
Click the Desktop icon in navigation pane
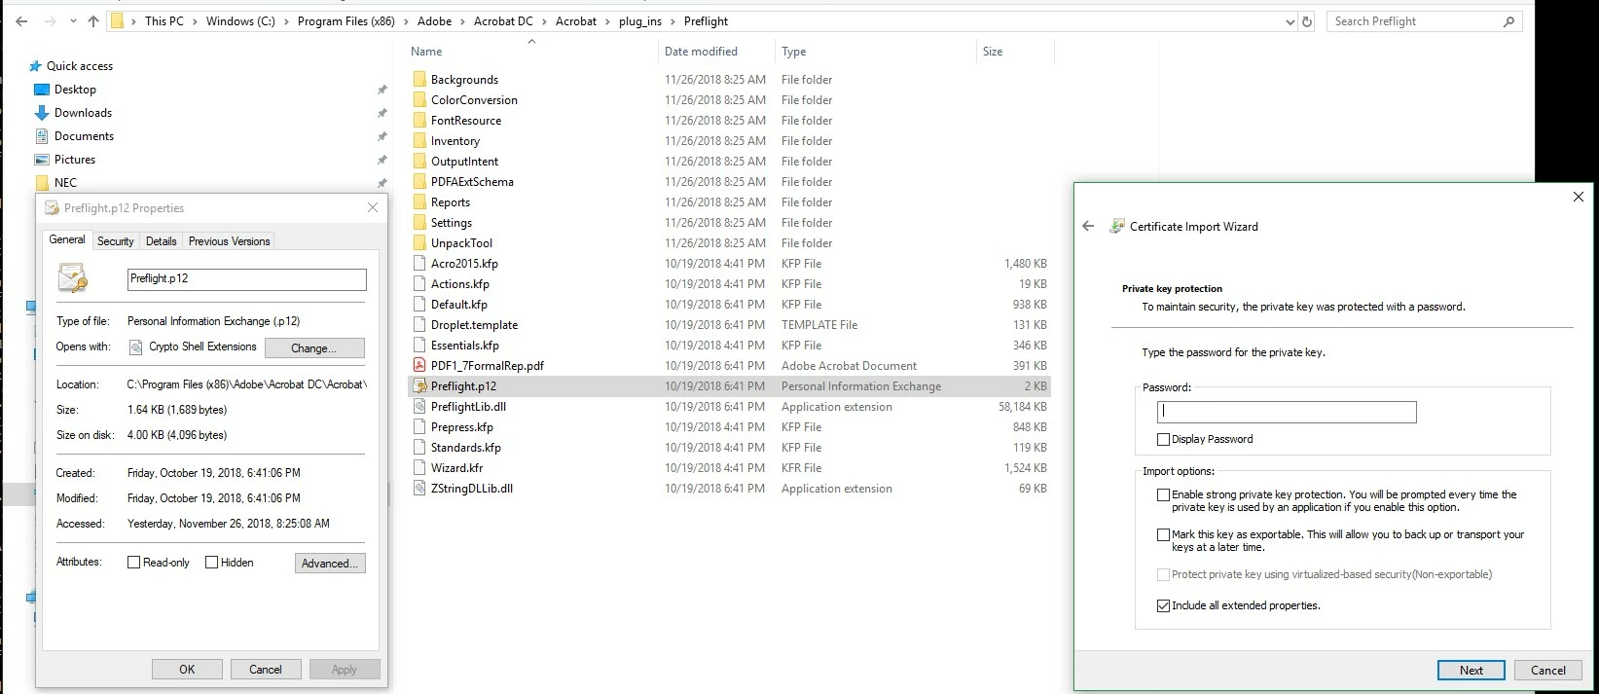(x=42, y=90)
